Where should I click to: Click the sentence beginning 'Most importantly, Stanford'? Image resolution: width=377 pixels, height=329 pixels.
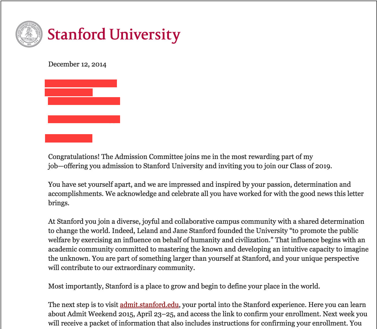(184, 286)
